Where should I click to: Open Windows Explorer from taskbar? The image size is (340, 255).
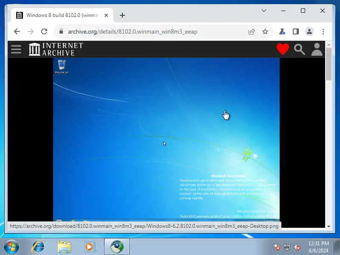click(x=64, y=247)
